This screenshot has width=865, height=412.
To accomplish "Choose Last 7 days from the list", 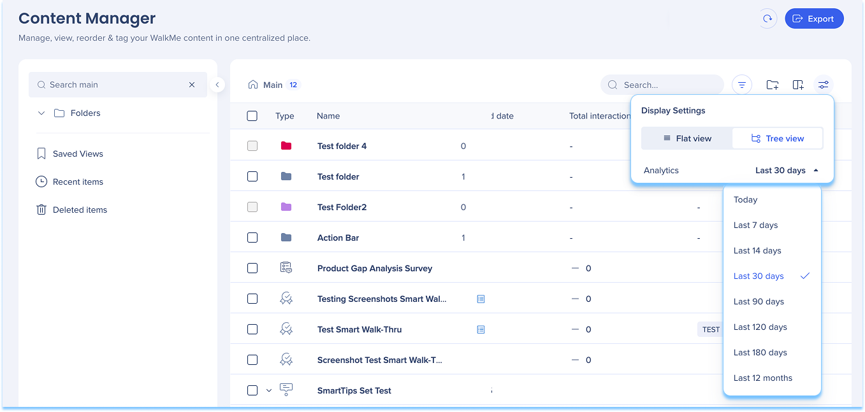I will pos(755,225).
